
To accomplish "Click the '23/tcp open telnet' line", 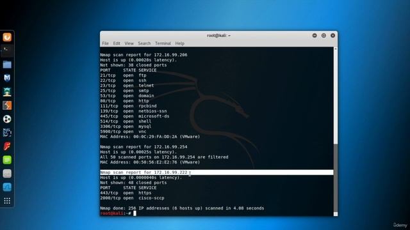I will coord(127,86).
